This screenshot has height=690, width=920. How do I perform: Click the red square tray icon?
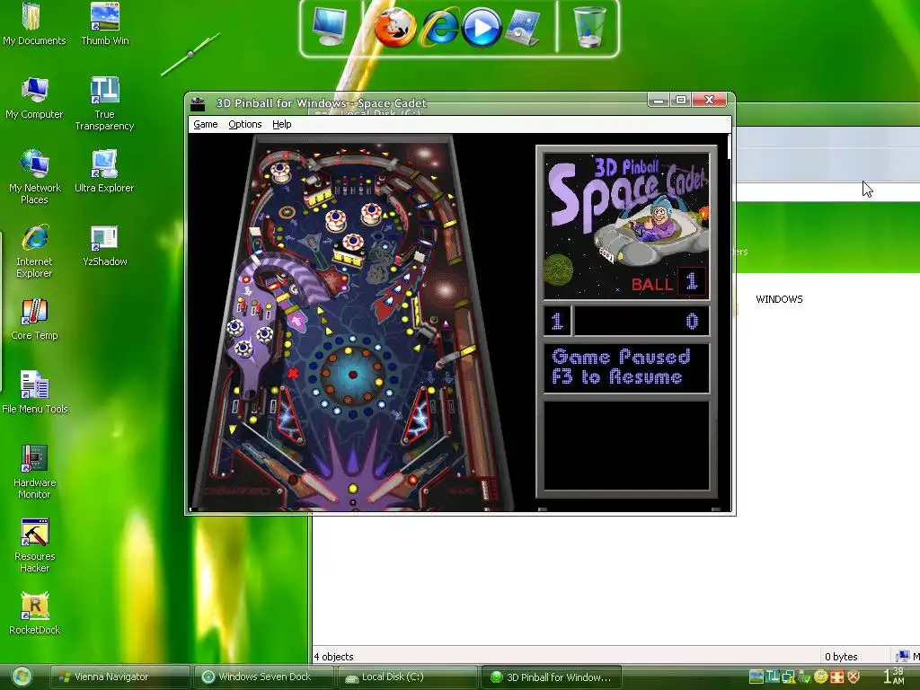[x=836, y=677]
